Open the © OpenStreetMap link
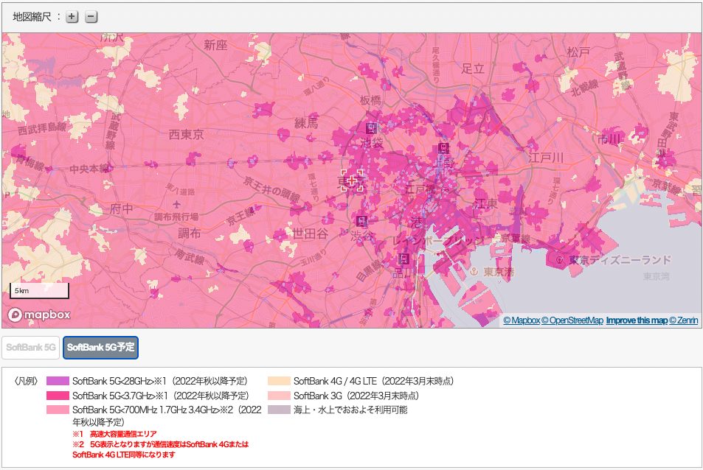This screenshot has height=470, width=703. click(x=572, y=320)
